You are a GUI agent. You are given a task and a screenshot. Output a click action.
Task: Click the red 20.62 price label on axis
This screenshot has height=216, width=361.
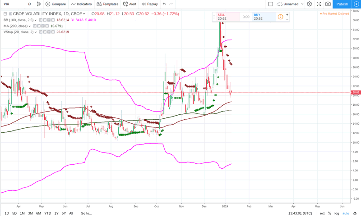point(356,93)
